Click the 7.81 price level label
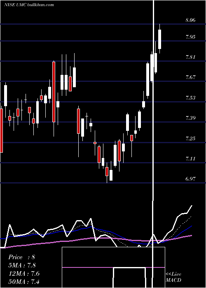The height and width of the screenshot is (288, 206). coord(190,57)
